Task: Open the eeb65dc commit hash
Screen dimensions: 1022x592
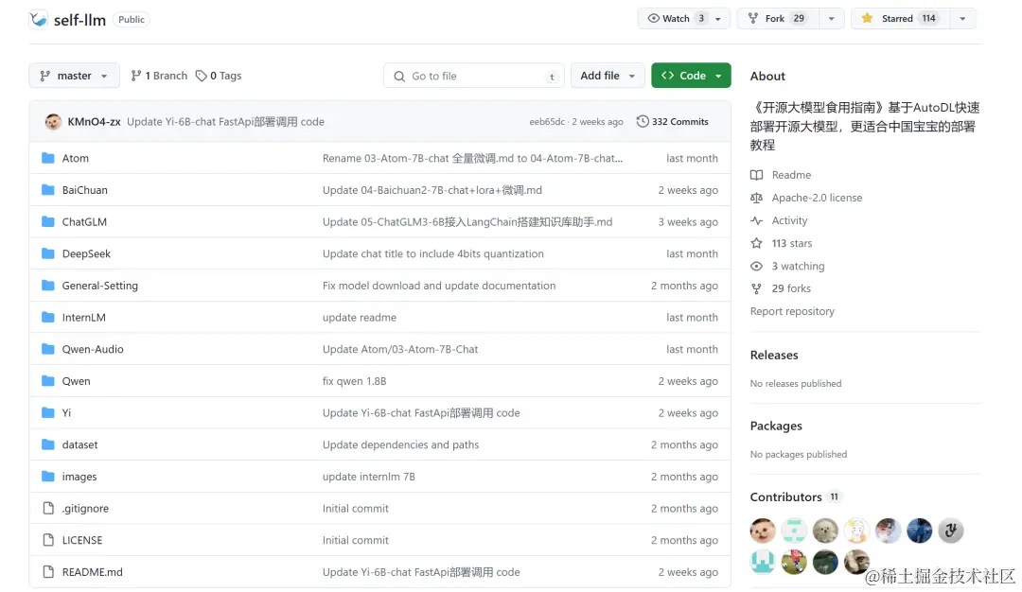Action: pyautogui.click(x=547, y=122)
